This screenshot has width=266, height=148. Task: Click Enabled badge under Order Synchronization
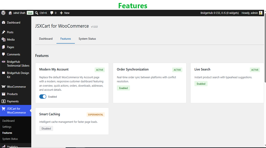tap(123, 88)
